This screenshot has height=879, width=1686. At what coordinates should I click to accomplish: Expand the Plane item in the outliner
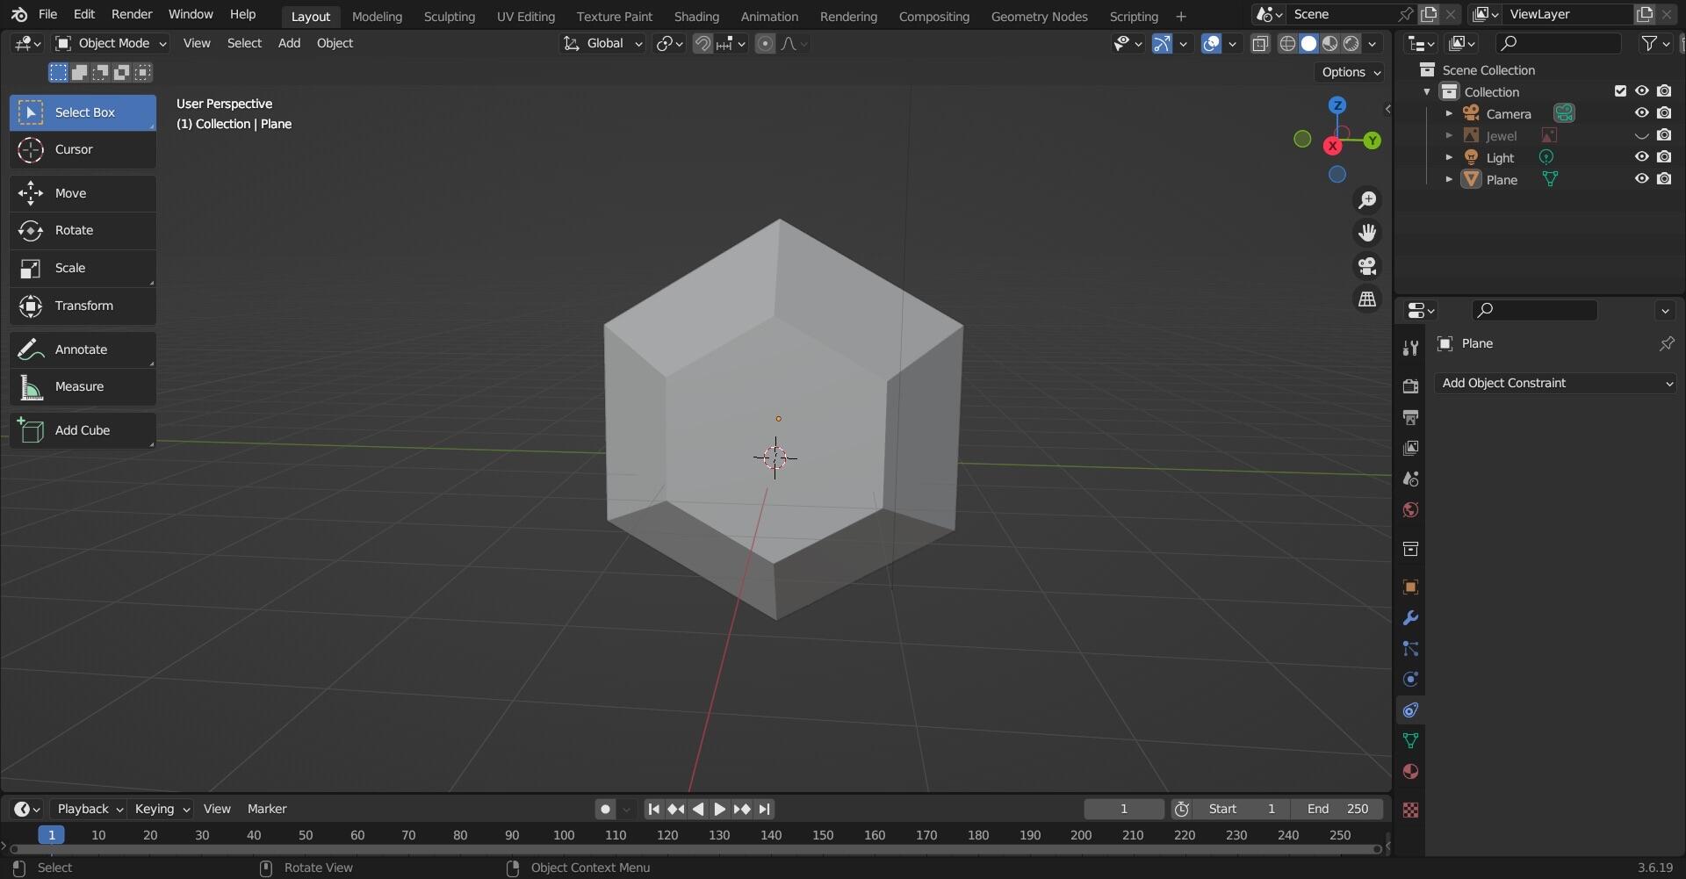click(x=1449, y=179)
